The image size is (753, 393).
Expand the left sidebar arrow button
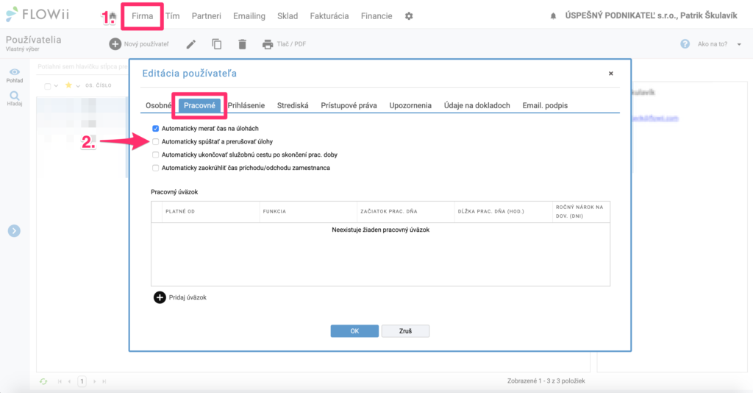pyautogui.click(x=14, y=231)
